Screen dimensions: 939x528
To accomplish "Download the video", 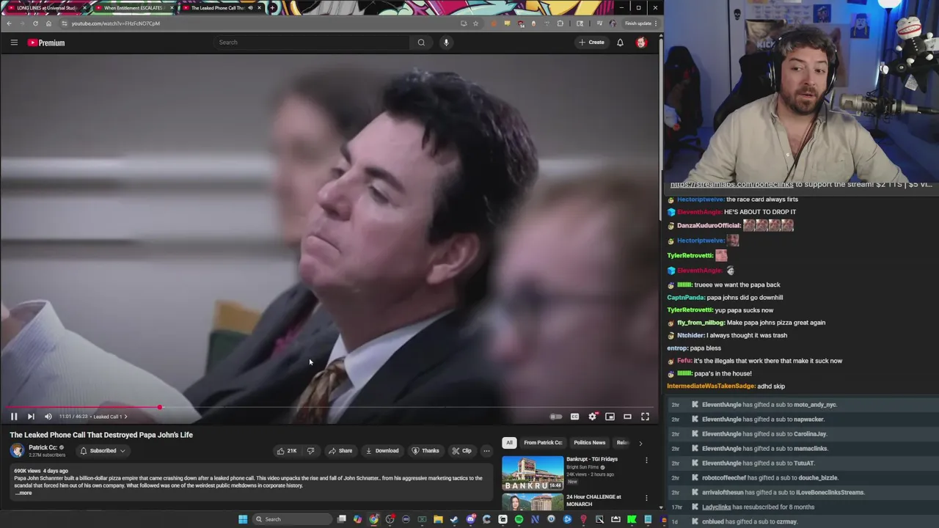I will pos(382,451).
